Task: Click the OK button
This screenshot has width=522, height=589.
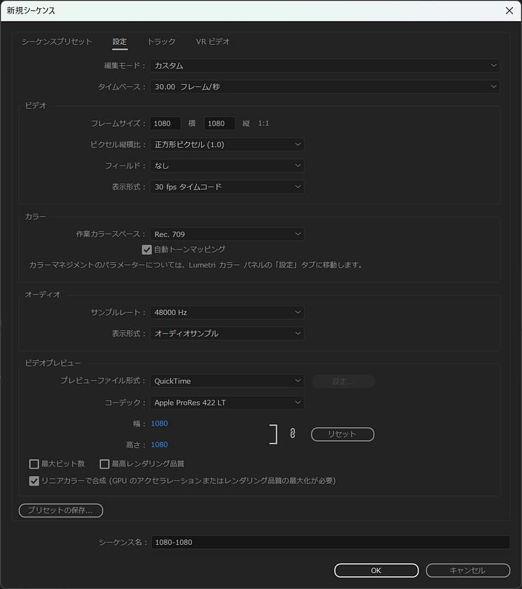Action: [x=376, y=570]
